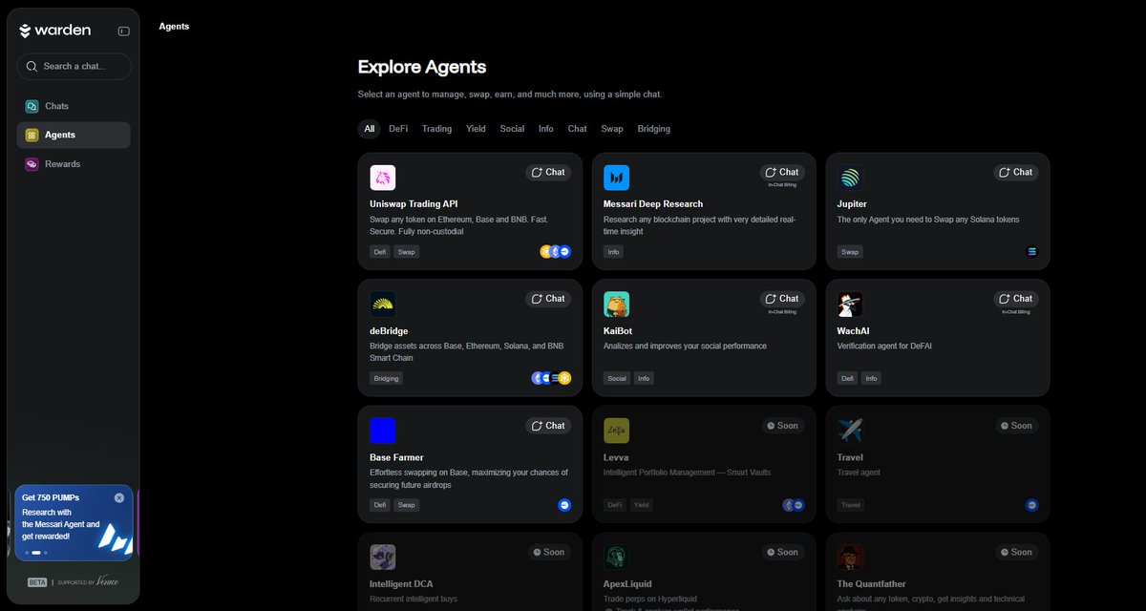1146x611 pixels.
Task: Click the Warden logo
Action: [x=54, y=31]
